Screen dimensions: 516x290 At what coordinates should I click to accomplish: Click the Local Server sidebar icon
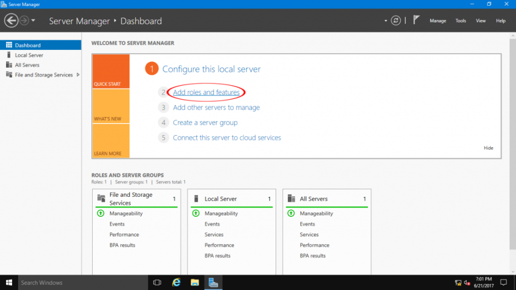pos(9,54)
